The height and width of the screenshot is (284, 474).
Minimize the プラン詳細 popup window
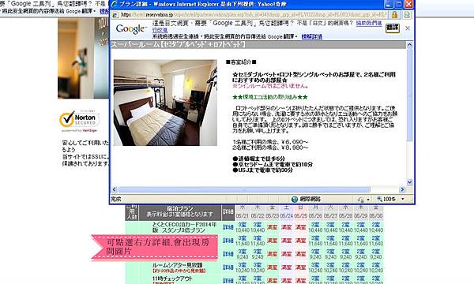(x=389, y=4)
